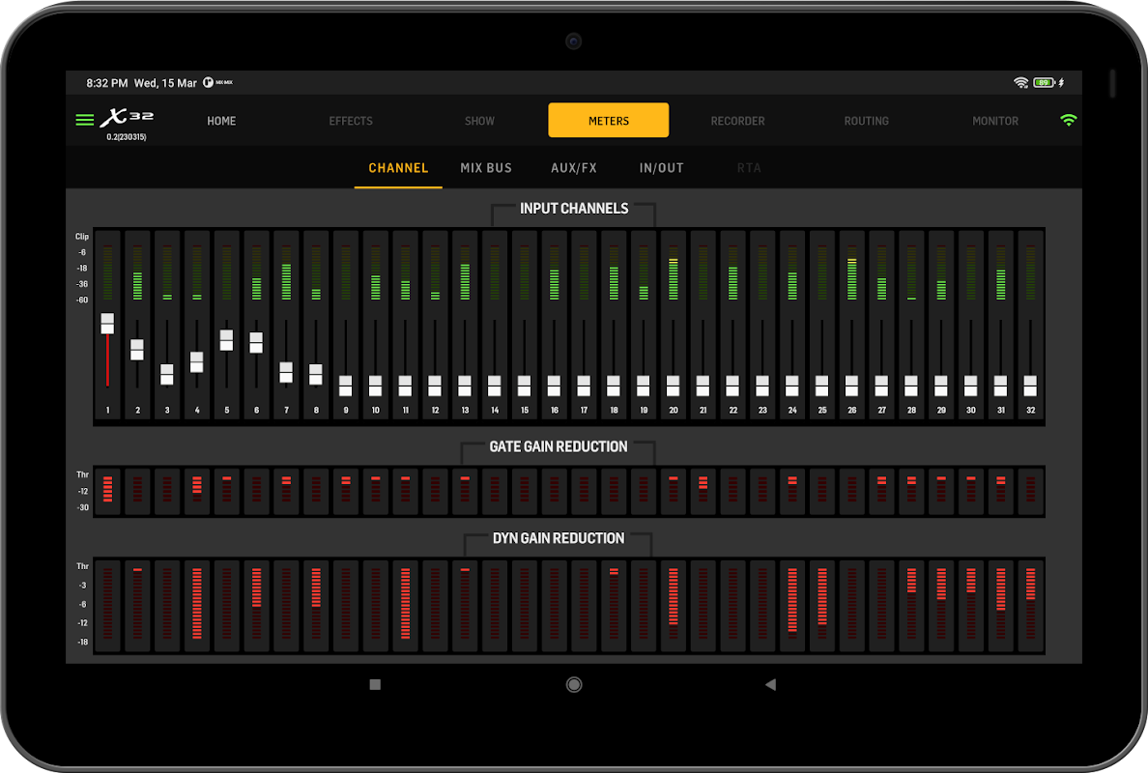The width and height of the screenshot is (1148, 773).
Task: Tap the green Wi-Fi connection icon
Action: pyautogui.click(x=1068, y=121)
